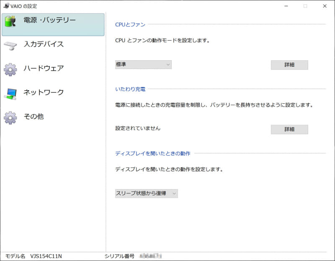Click the gear icon for その他

11,117
